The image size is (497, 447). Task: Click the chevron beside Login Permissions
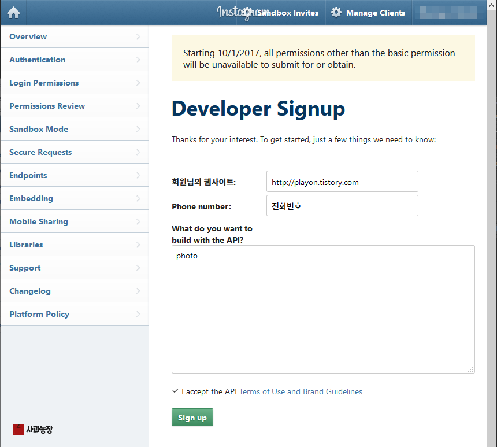coord(138,83)
